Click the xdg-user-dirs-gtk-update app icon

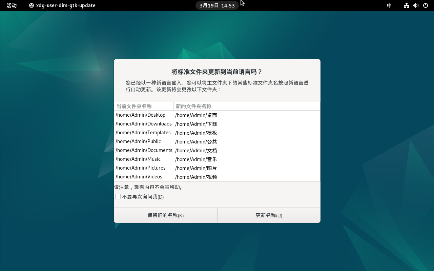click(32, 5)
